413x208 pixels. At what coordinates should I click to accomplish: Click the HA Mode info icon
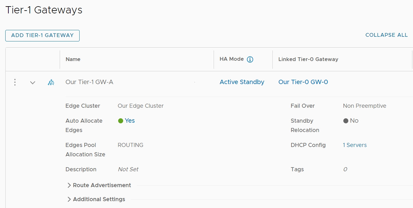[250, 59]
